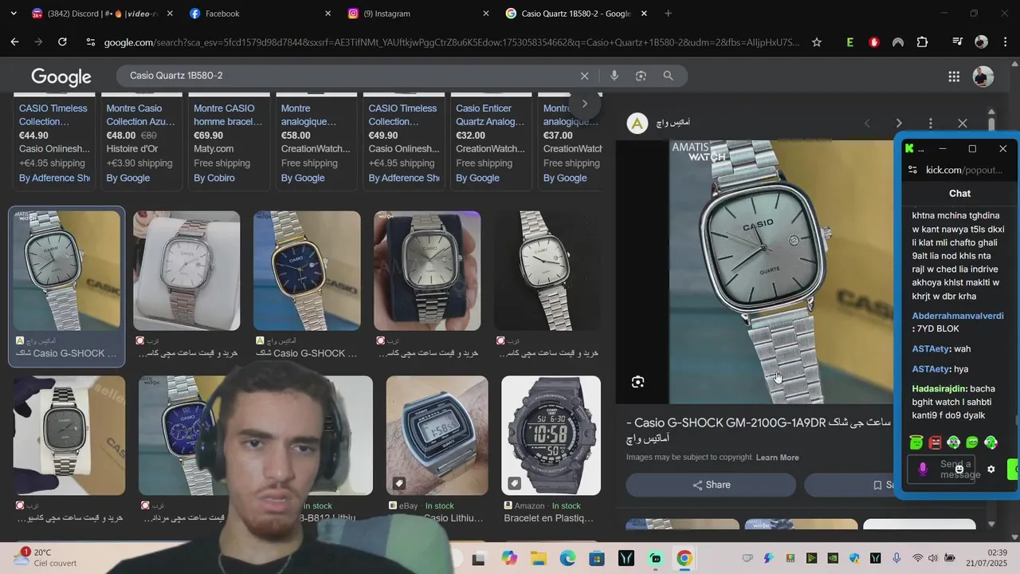Open emoji picker in Kick chat input
1020x574 pixels.
959,469
